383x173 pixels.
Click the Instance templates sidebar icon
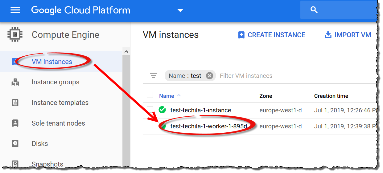[x=15, y=103]
